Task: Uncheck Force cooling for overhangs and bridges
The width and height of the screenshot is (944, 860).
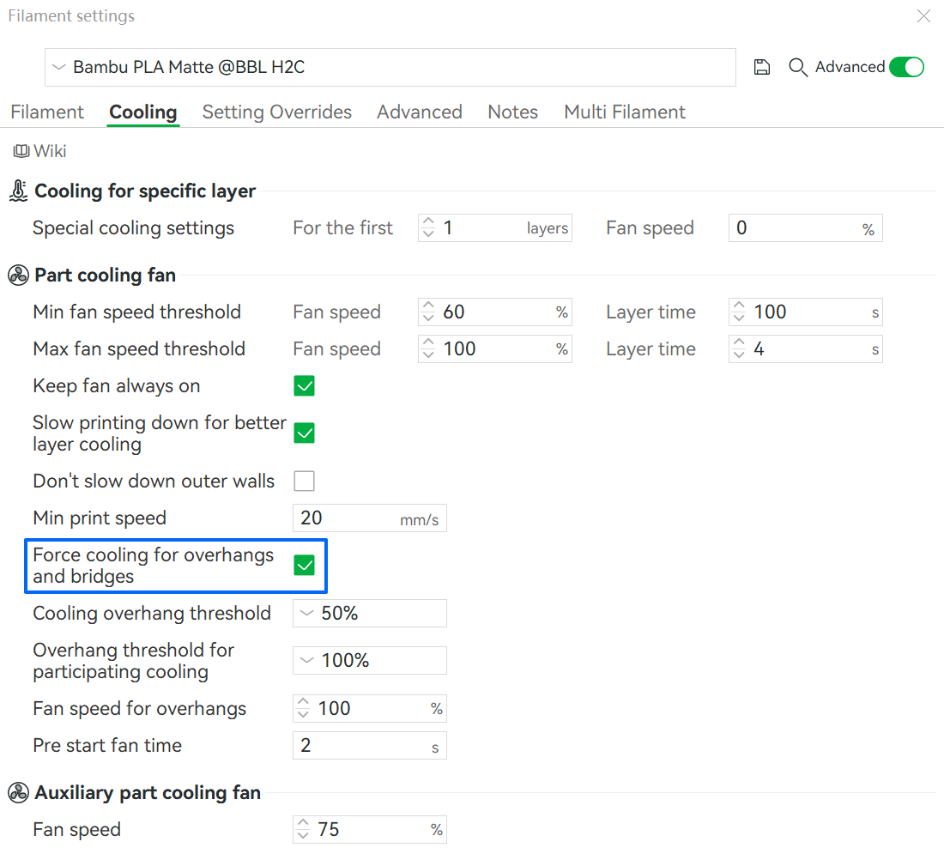Action: pos(304,566)
